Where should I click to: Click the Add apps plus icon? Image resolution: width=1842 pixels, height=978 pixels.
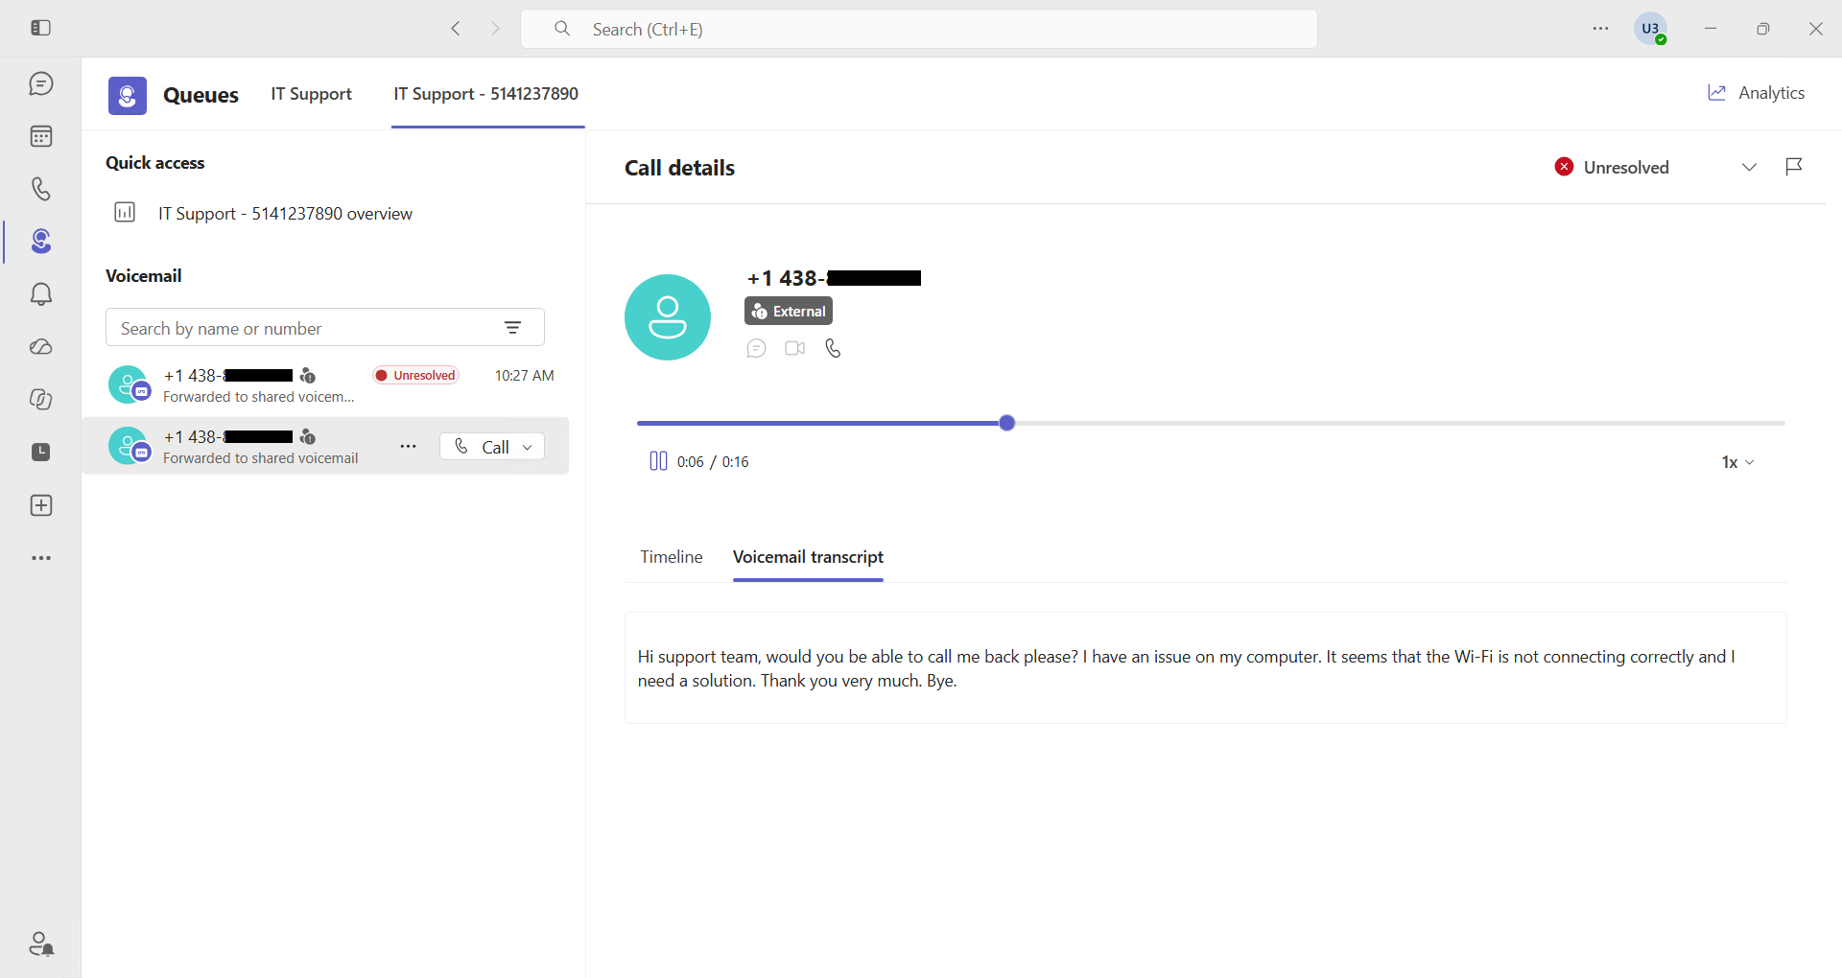pos(40,505)
